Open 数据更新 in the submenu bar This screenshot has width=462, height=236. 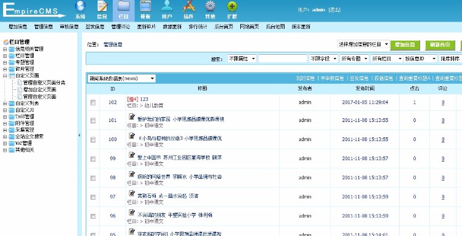pyautogui.click(x=172, y=26)
